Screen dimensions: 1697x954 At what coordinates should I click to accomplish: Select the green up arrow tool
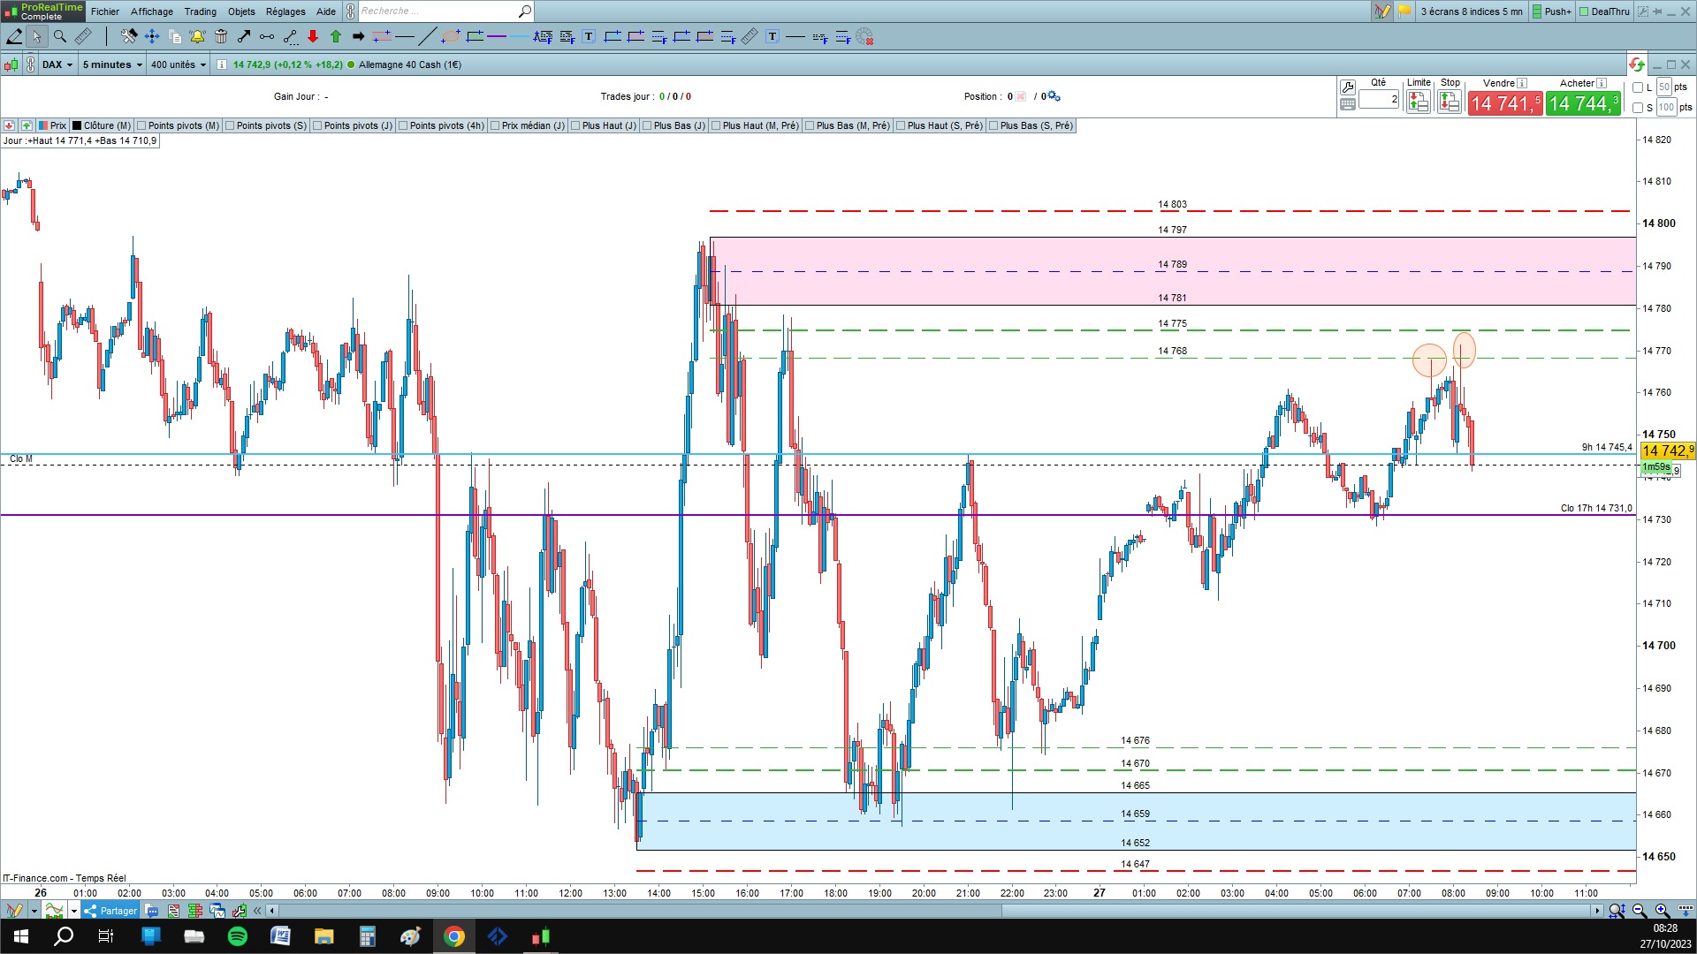[336, 36]
